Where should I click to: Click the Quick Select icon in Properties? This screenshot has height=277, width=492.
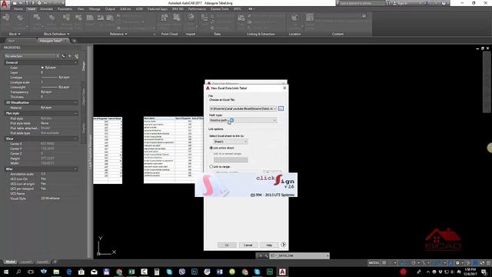point(77,56)
